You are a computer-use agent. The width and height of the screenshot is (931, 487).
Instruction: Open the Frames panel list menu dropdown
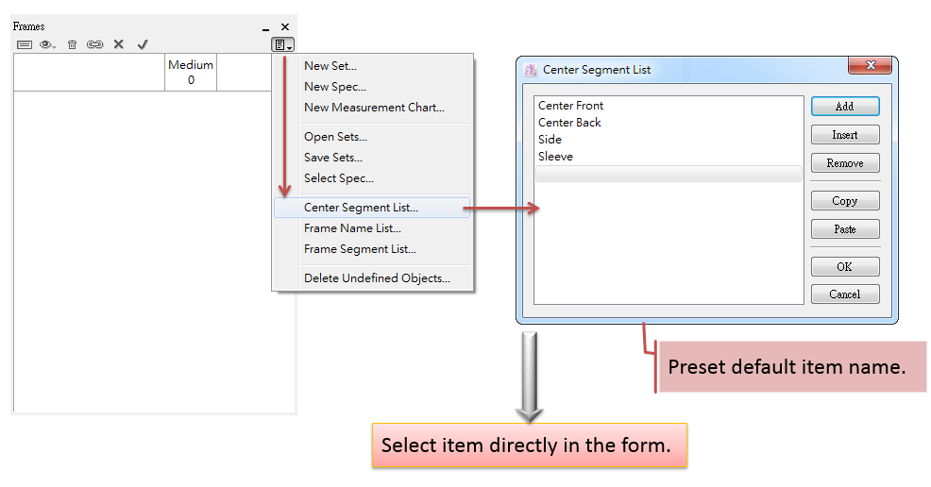tap(282, 44)
